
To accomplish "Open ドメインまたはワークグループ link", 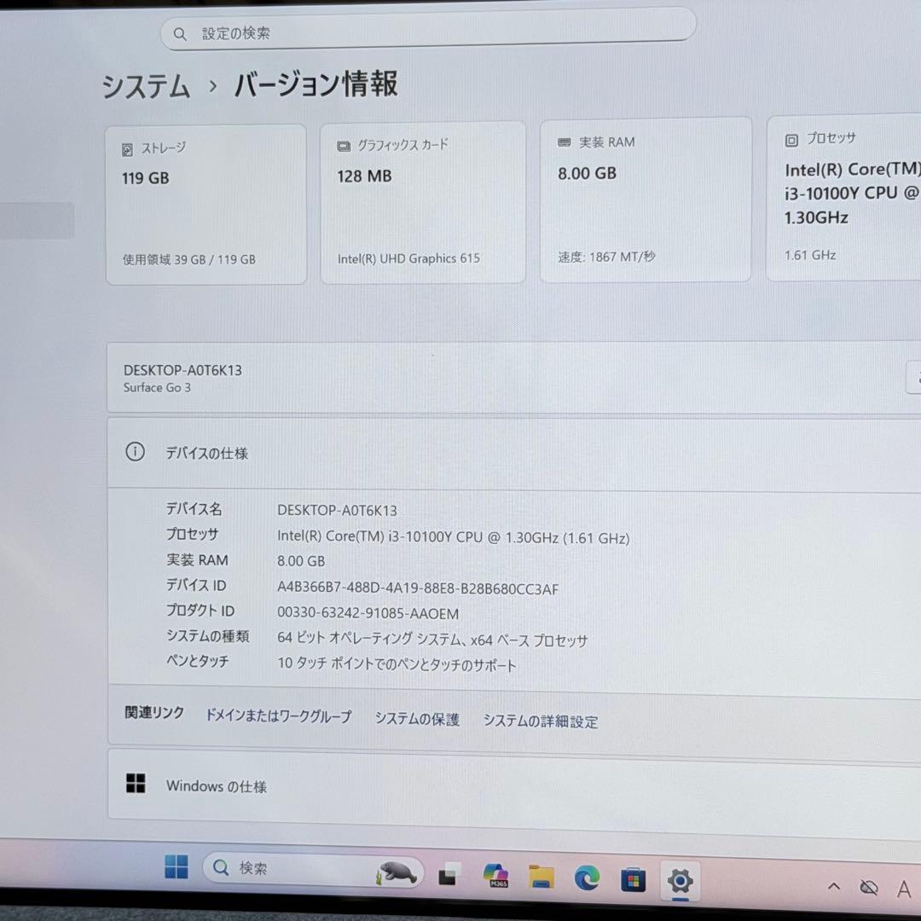I will (x=278, y=716).
